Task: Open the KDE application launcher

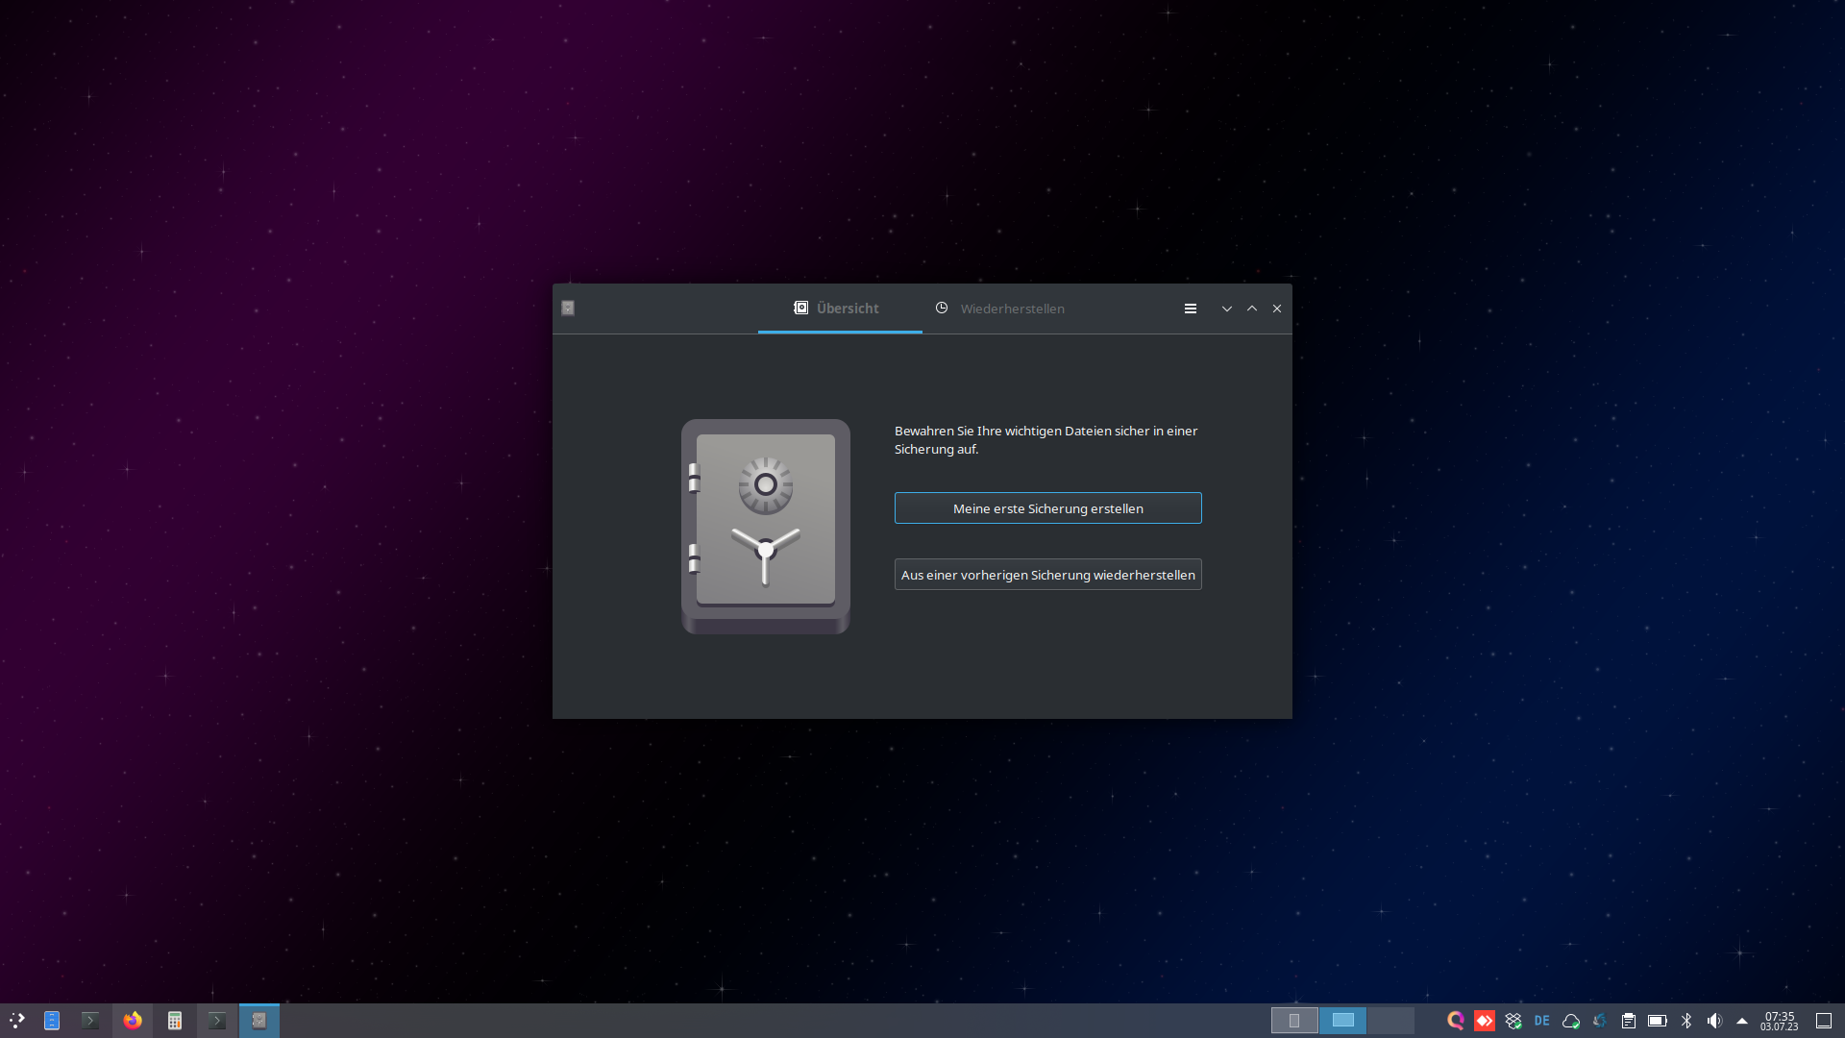Action: (x=16, y=1021)
